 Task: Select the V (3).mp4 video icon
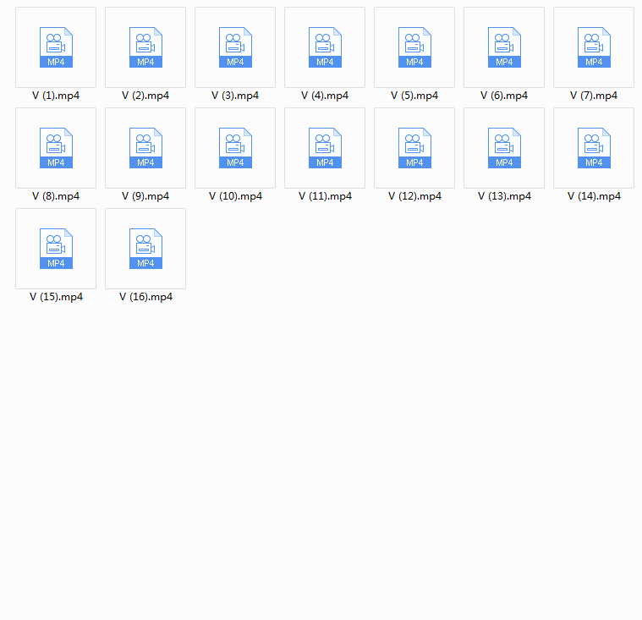click(235, 47)
